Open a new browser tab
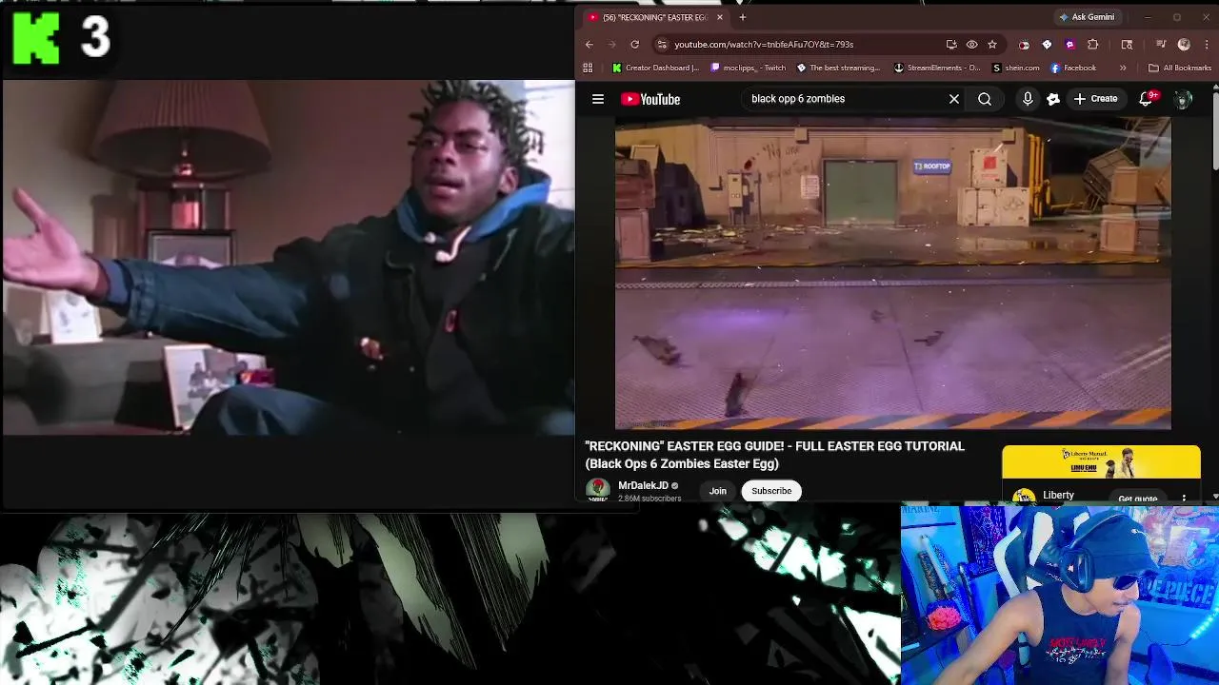Screen dimensions: 1219x685 742,17
